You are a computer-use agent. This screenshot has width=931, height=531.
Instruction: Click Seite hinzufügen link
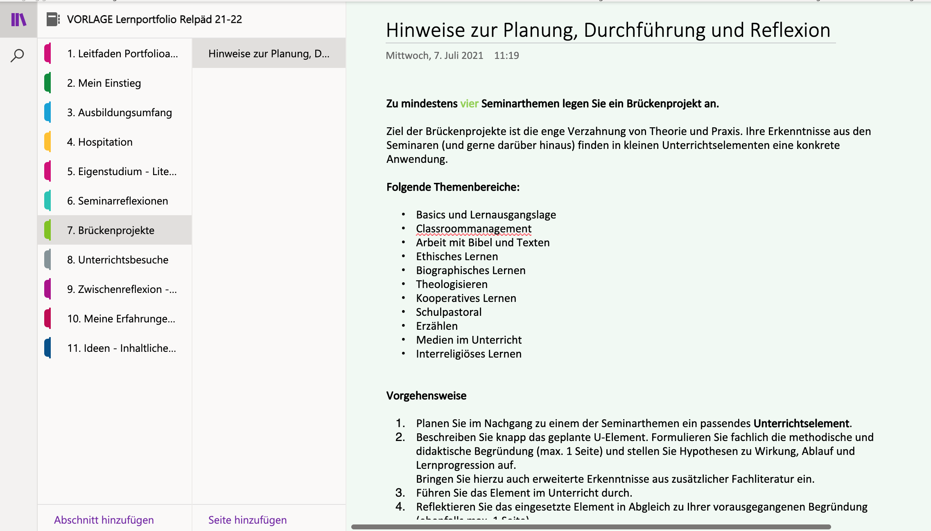pos(247,520)
